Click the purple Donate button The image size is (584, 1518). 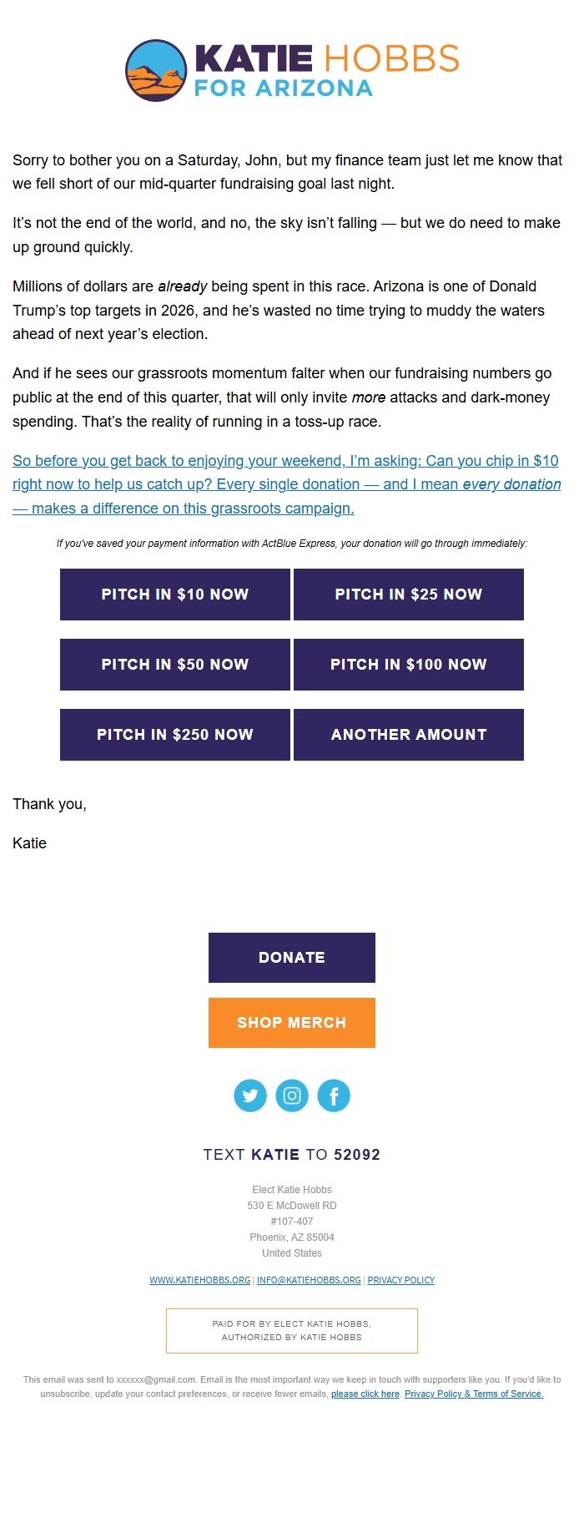point(292,958)
